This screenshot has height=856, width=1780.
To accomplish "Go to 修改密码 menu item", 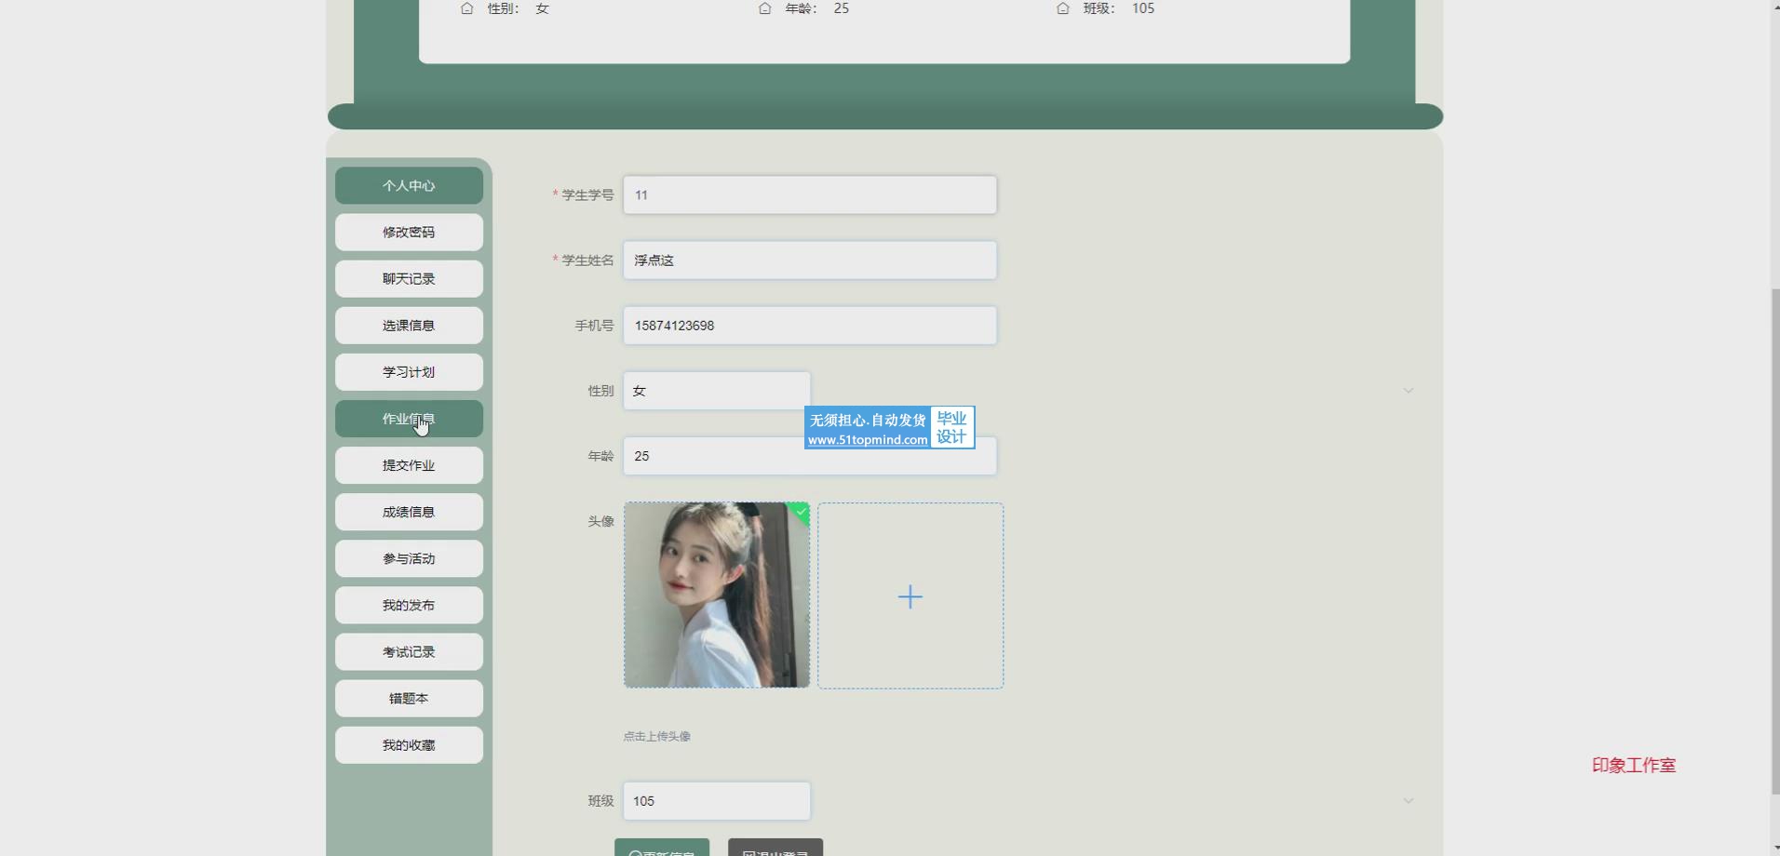I will [x=409, y=232].
